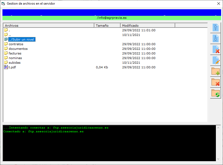Create a new folder with plus icon

click(215, 71)
